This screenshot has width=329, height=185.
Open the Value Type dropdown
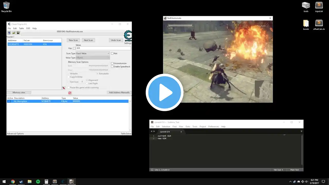pos(93,58)
